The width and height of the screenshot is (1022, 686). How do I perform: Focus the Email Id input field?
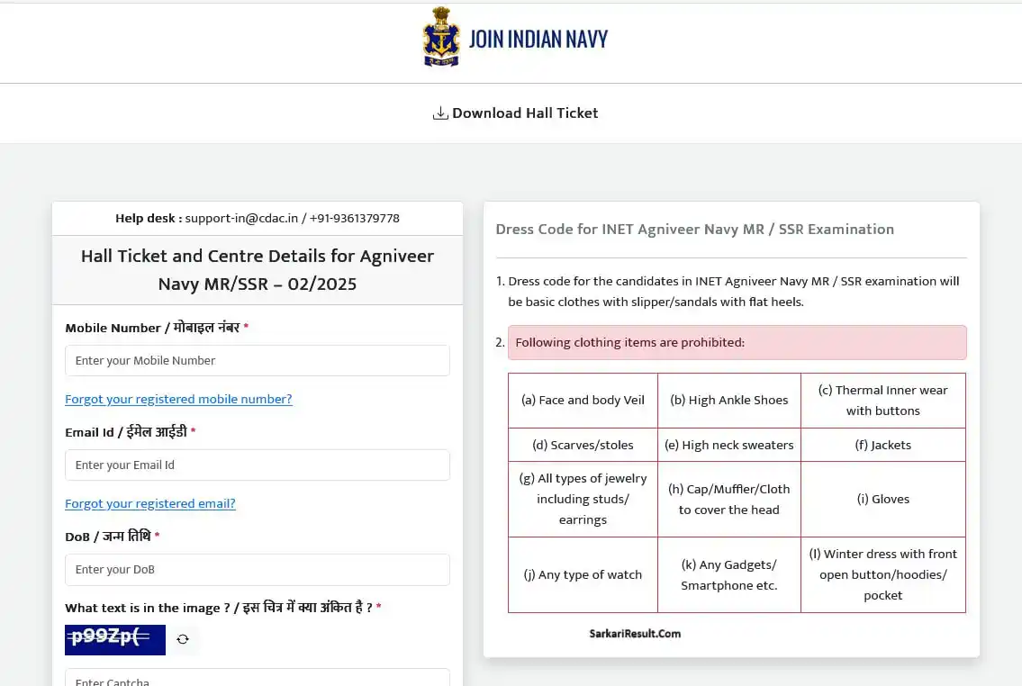258,465
